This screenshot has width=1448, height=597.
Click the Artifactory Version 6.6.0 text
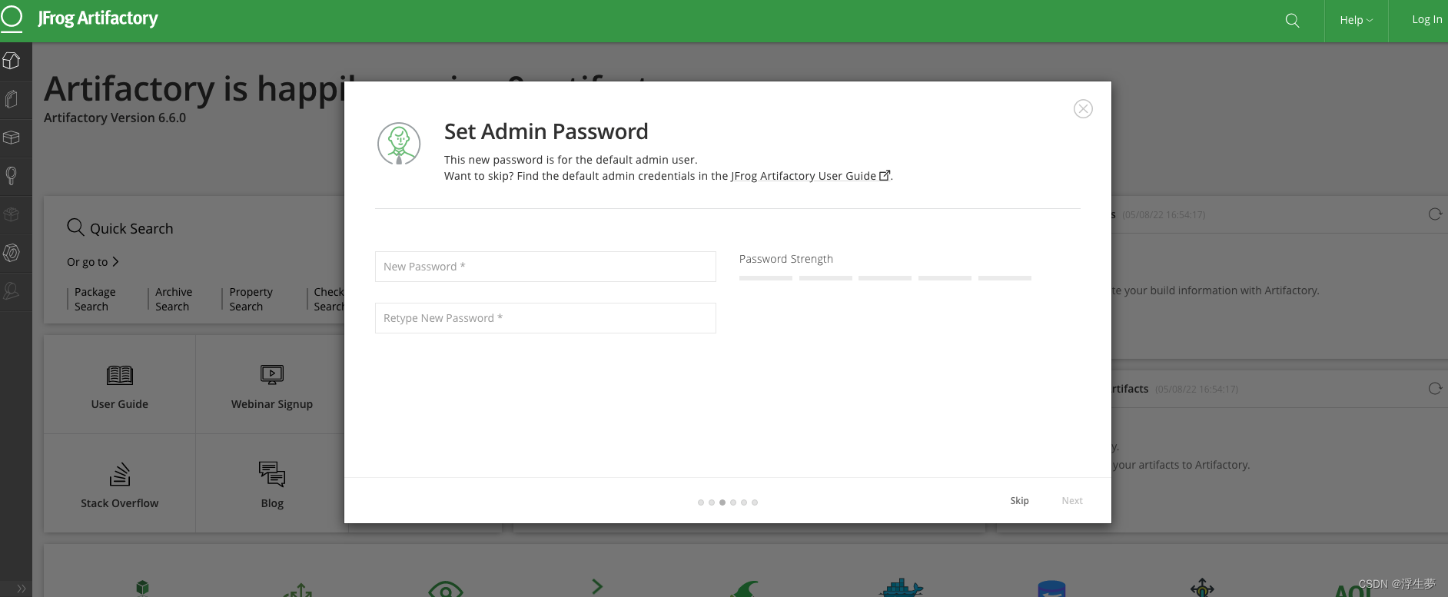point(115,118)
